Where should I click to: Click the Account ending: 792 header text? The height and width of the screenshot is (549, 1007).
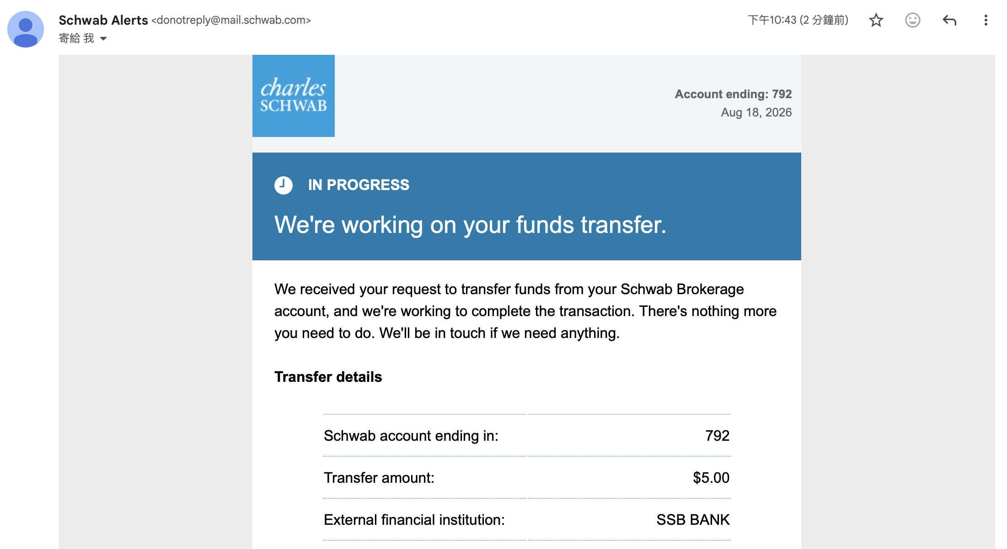pyautogui.click(x=733, y=94)
